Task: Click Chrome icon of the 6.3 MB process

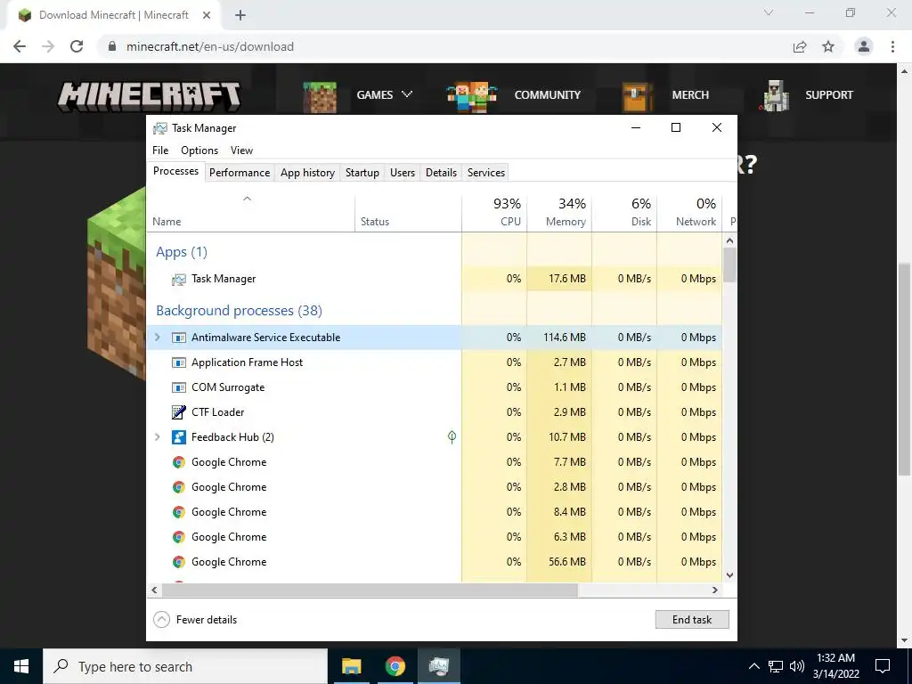Action: point(178,537)
